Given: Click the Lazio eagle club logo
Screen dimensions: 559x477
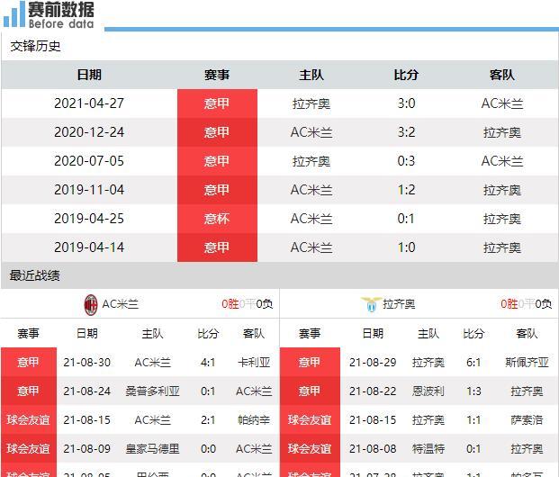Looking at the screenshot, I should tap(371, 304).
